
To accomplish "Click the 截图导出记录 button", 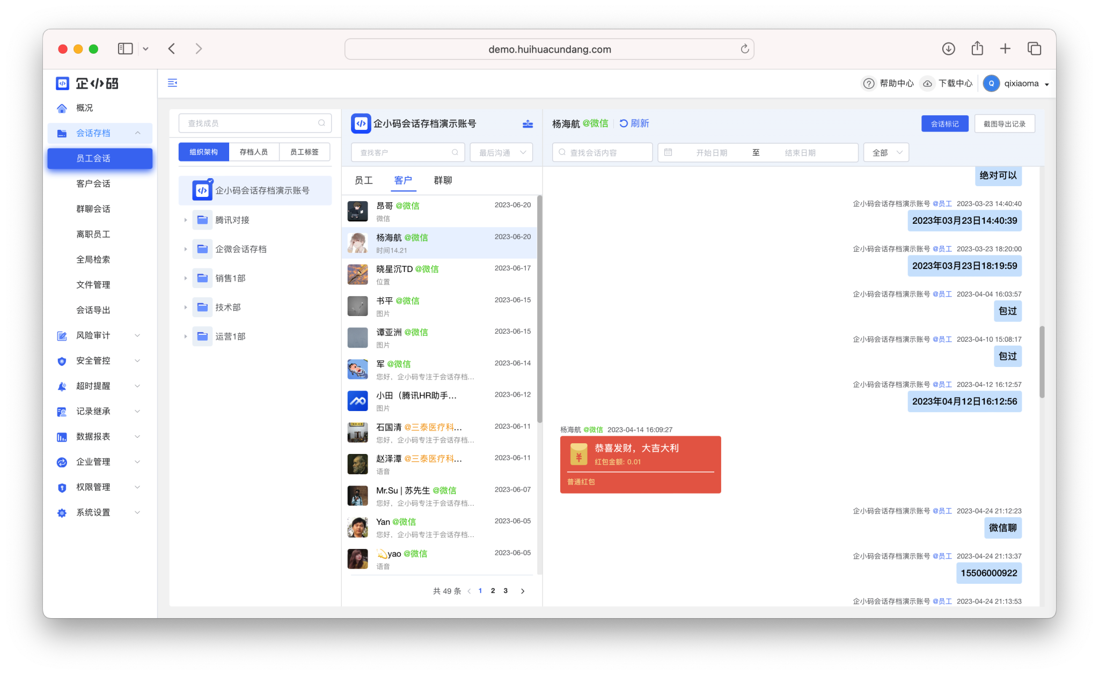I will pos(1005,124).
